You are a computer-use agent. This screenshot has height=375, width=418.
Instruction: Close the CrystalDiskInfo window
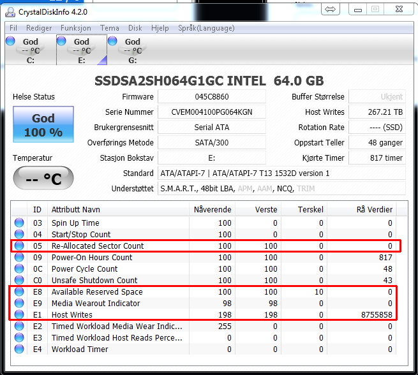tap(399, 10)
